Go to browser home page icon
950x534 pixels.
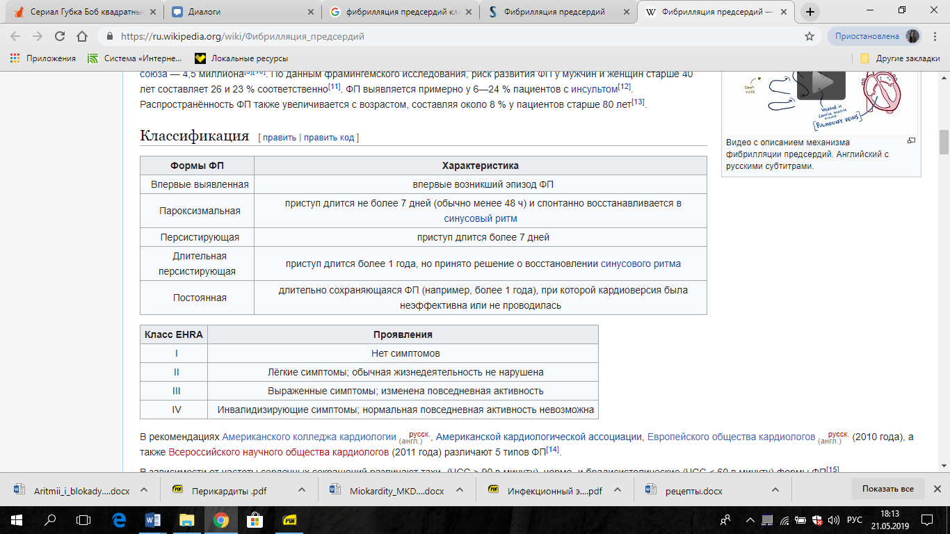82,36
